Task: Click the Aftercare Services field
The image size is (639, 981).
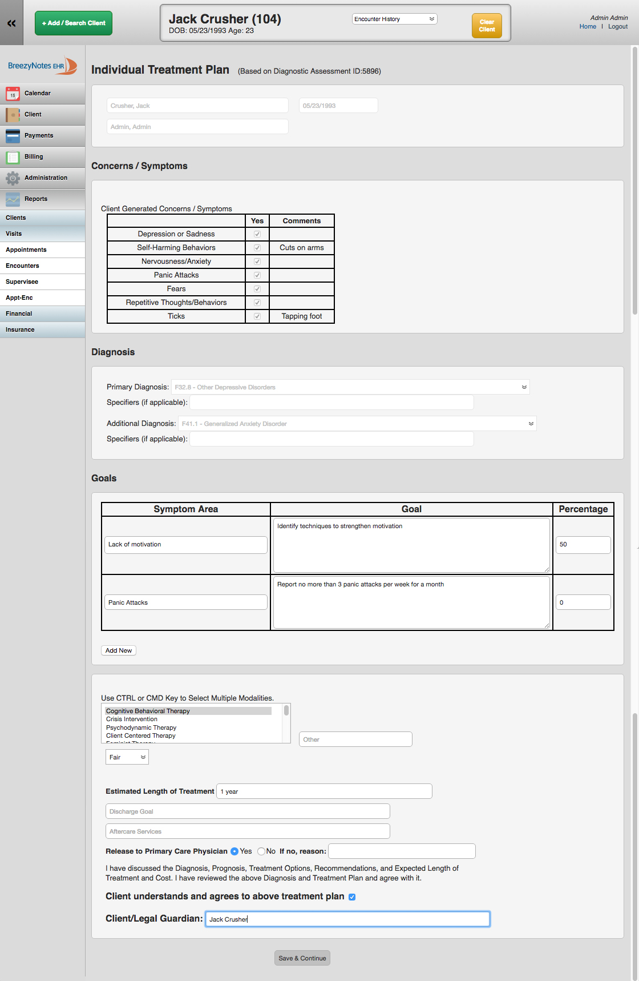Action: coord(248,831)
